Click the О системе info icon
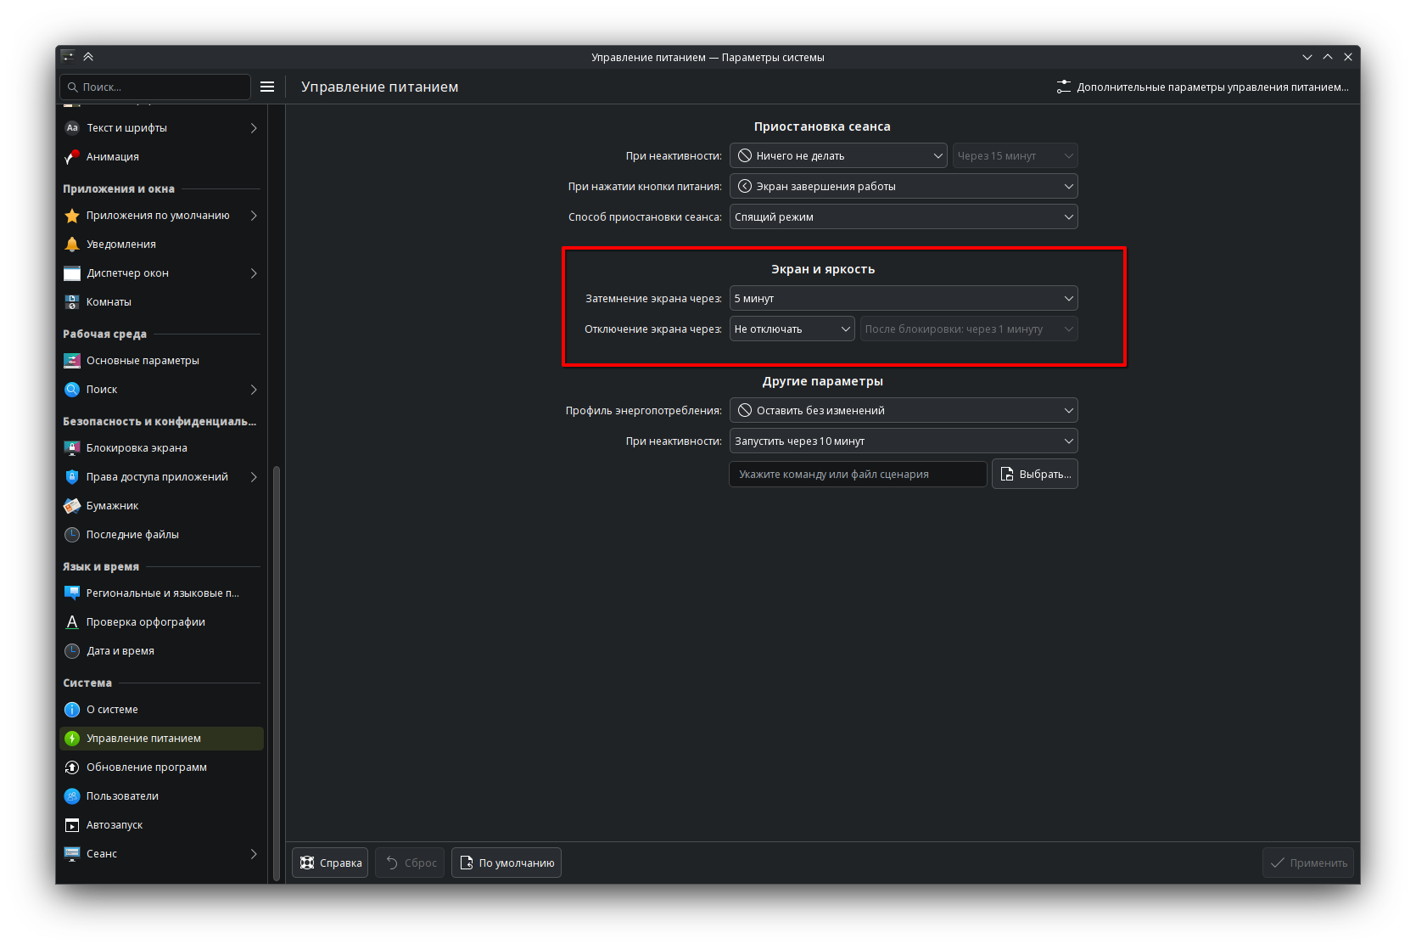Image resolution: width=1416 pixels, height=950 pixels. coord(72,710)
